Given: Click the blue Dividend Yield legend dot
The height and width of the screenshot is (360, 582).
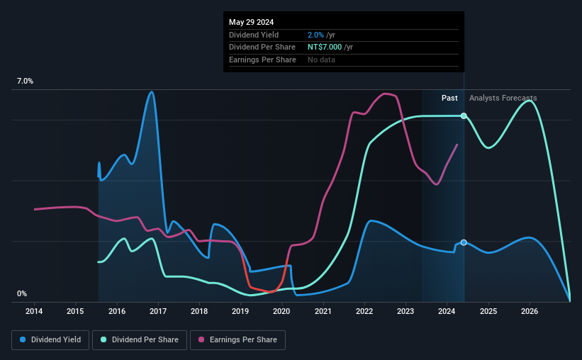Looking at the screenshot, I should pyautogui.click(x=23, y=339).
